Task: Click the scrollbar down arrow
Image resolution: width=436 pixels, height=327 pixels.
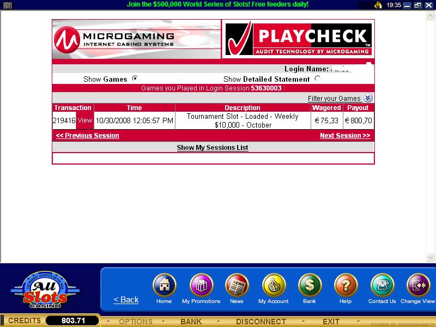Action: tap(430, 257)
